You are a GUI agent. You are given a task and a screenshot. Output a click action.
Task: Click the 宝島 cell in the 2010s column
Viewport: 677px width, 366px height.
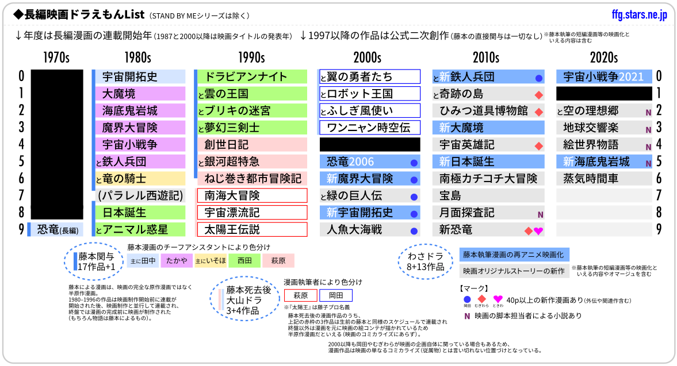point(488,196)
